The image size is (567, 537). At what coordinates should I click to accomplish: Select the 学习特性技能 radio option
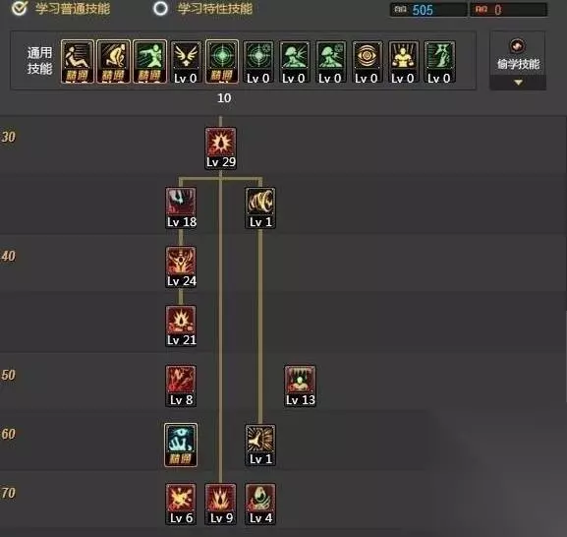pos(160,9)
